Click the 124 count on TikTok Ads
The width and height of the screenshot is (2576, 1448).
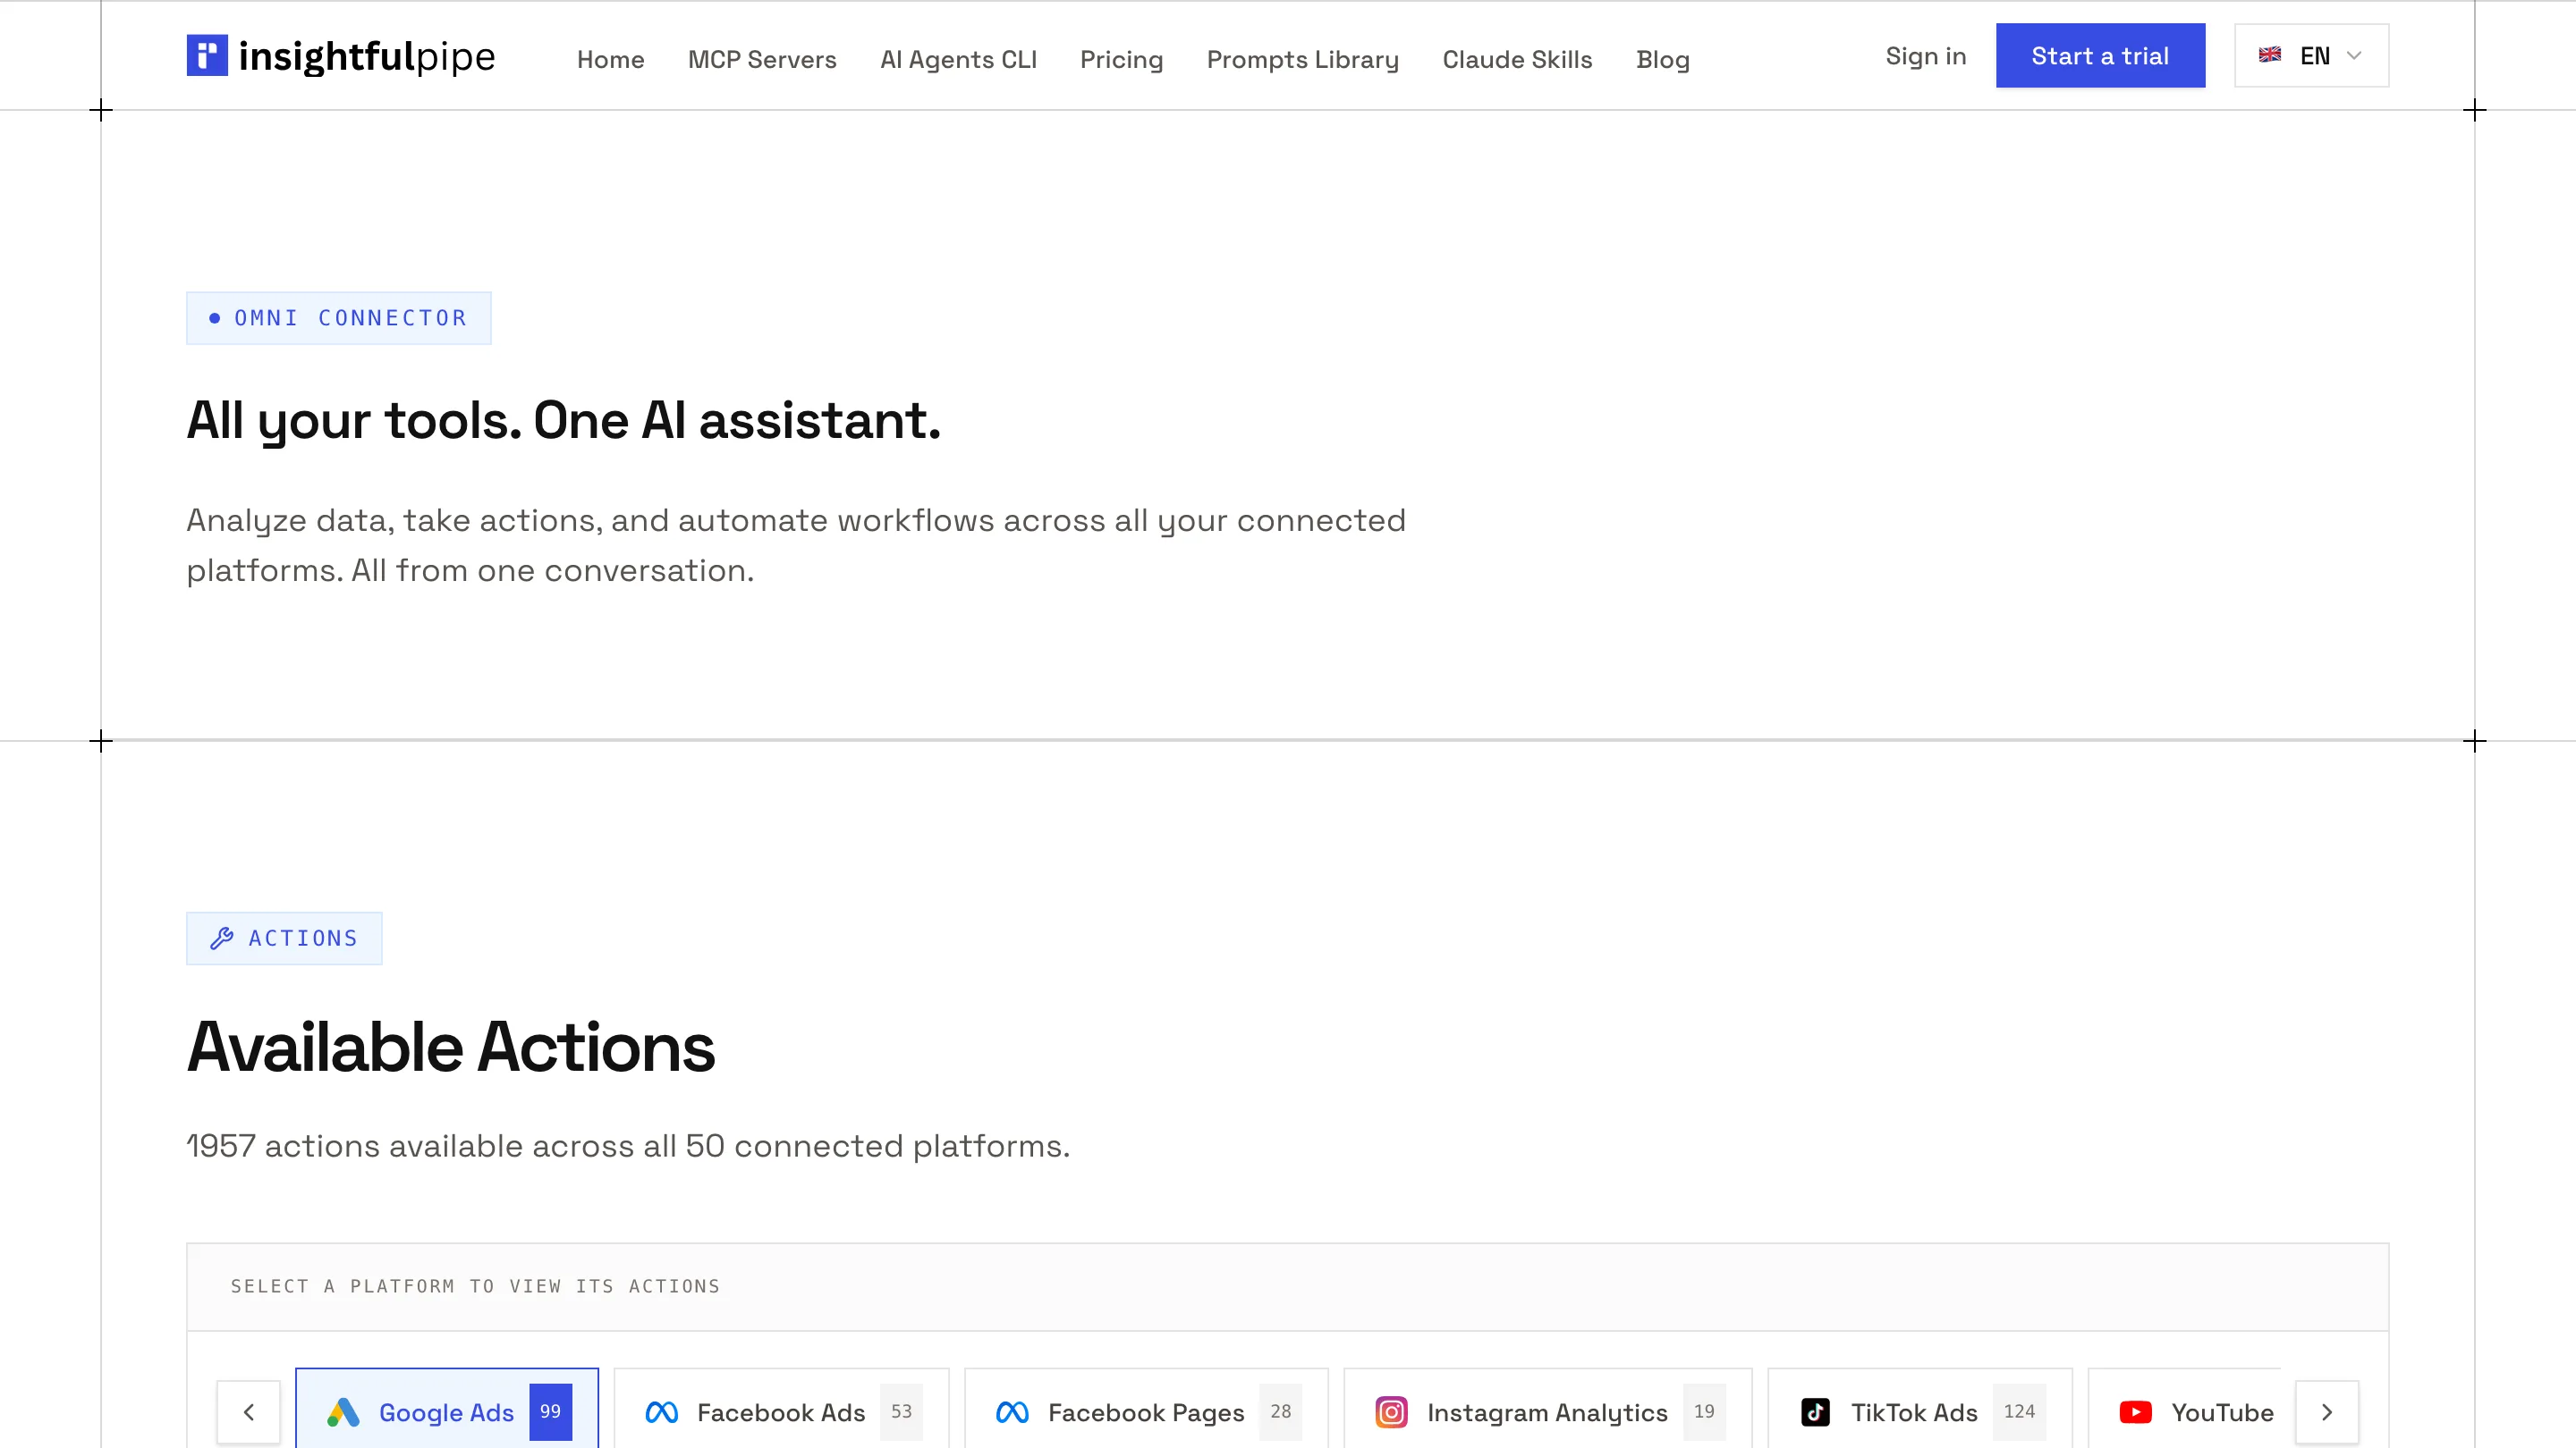[2019, 1411]
